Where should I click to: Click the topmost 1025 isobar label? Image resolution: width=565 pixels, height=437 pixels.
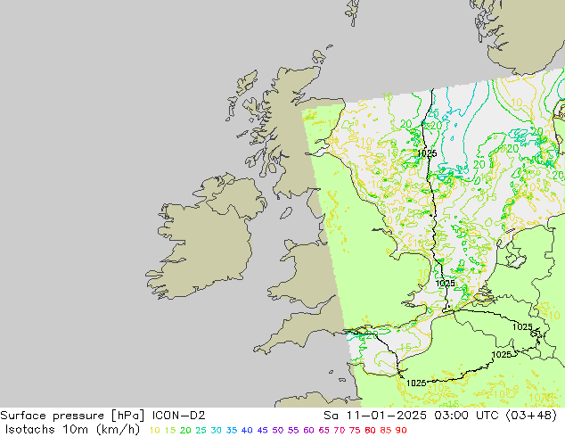pyautogui.click(x=427, y=153)
